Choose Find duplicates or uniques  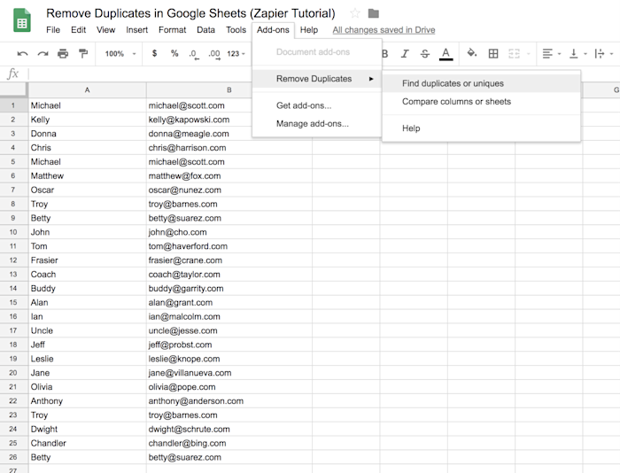point(481,83)
